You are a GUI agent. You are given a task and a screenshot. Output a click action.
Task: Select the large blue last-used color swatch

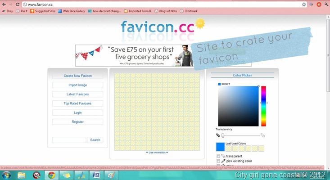click(x=220, y=147)
